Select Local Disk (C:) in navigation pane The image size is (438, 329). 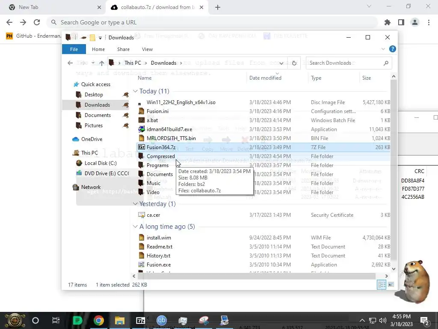[101, 163]
